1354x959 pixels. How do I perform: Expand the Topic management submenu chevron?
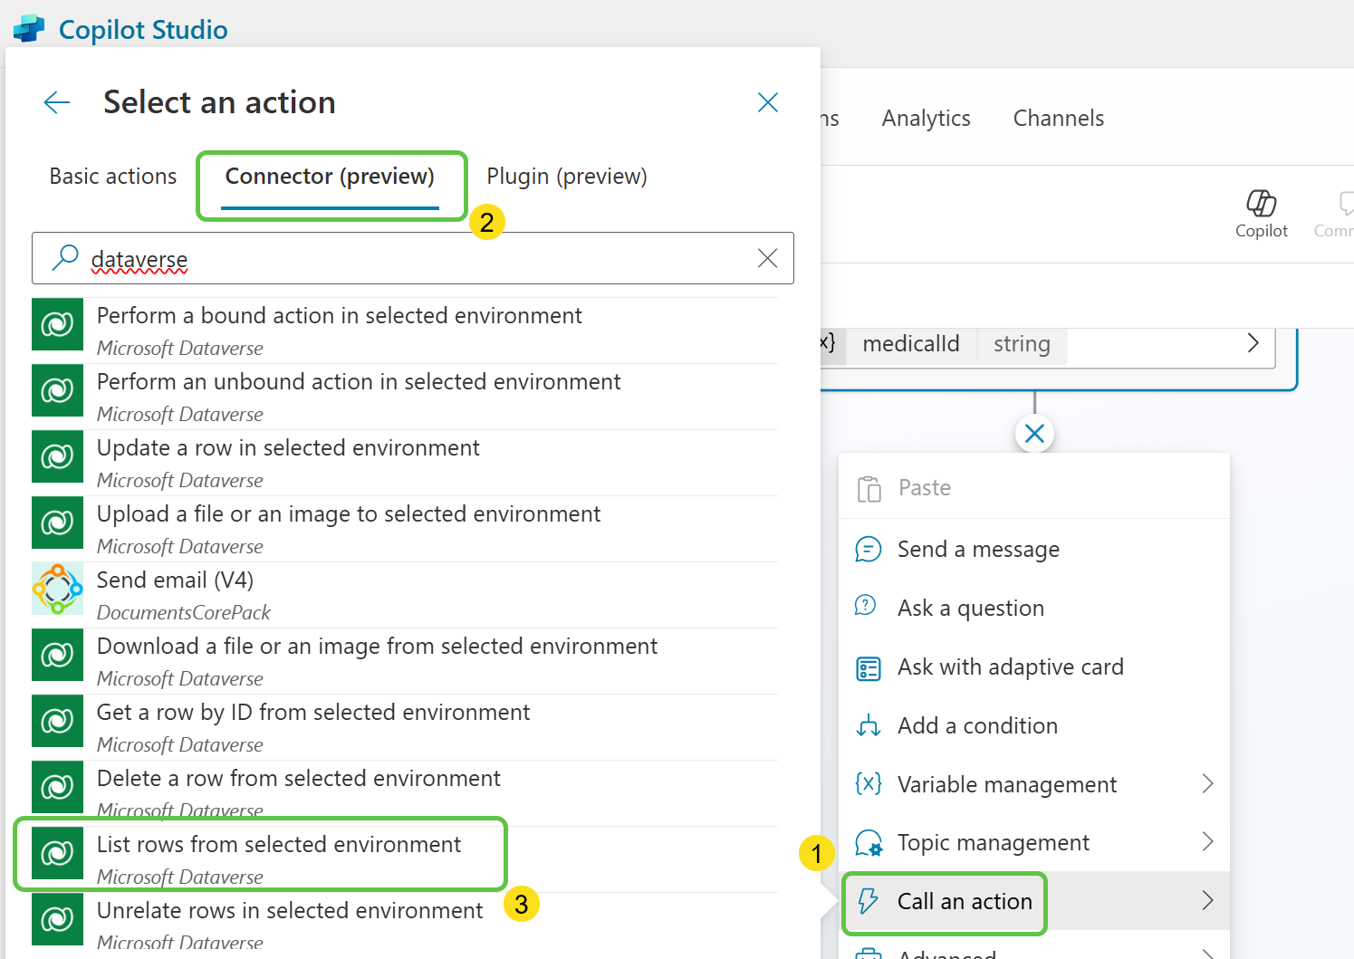point(1208,842)
